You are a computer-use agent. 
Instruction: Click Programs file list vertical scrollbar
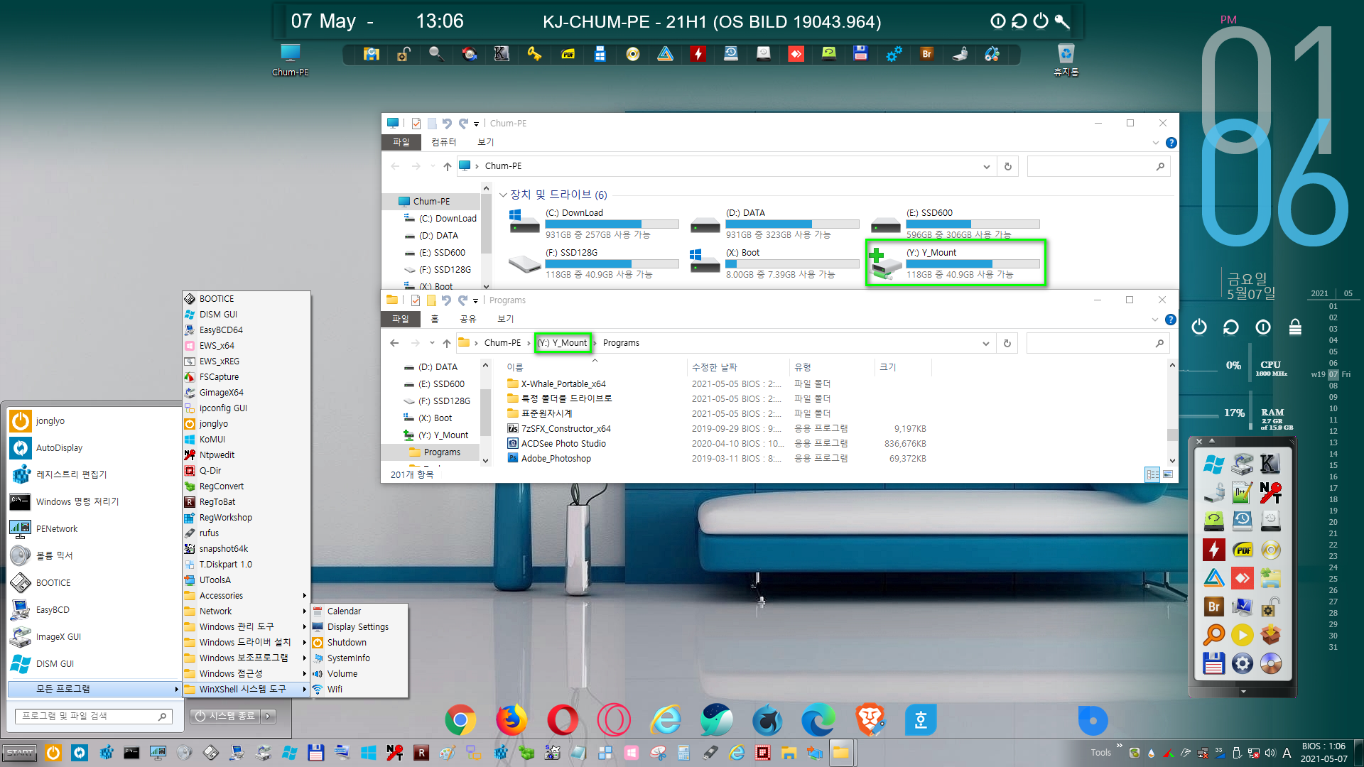click(x=1172, y=413)
